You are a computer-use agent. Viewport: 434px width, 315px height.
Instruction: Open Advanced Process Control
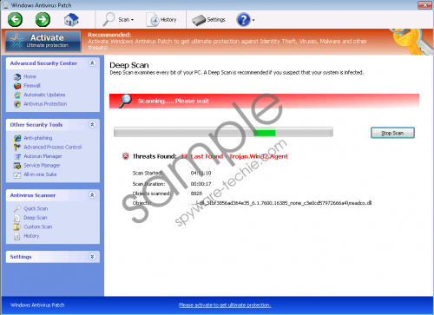click(x=53, y=148)
